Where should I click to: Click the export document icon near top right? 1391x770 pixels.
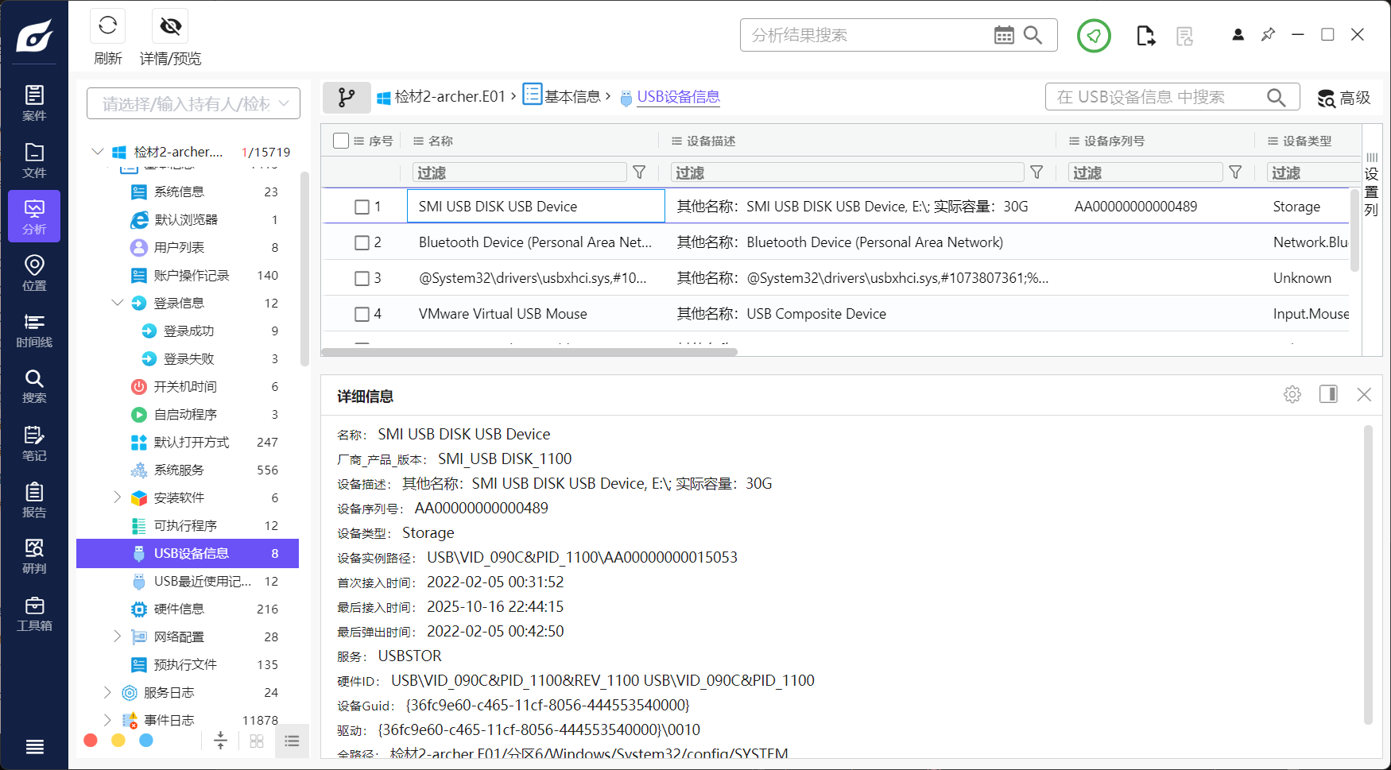pos(1145,35)
